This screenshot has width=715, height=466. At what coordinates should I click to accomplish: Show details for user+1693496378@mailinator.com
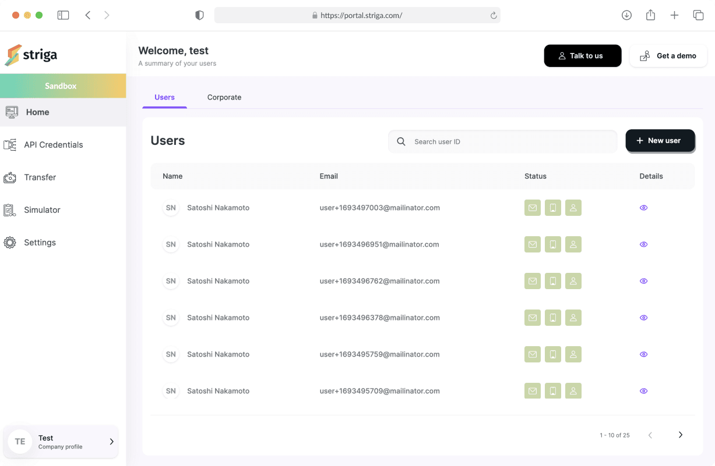[x=643, y=318]
